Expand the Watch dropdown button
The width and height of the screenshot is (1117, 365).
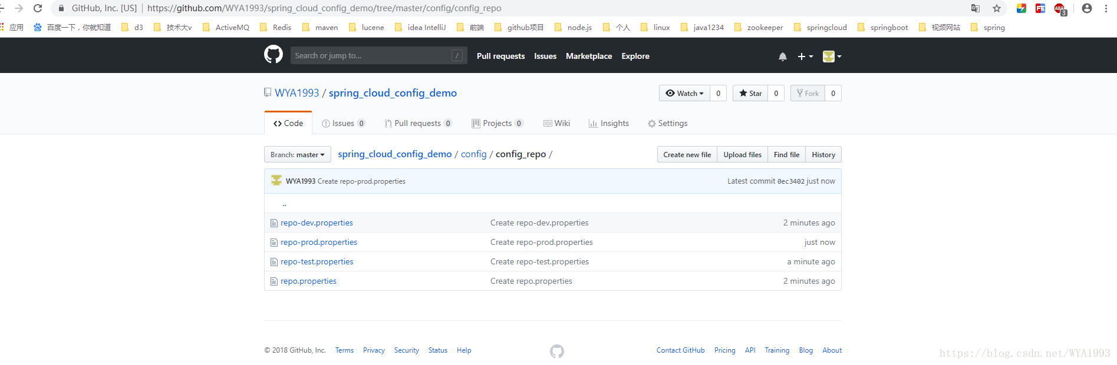684,93
